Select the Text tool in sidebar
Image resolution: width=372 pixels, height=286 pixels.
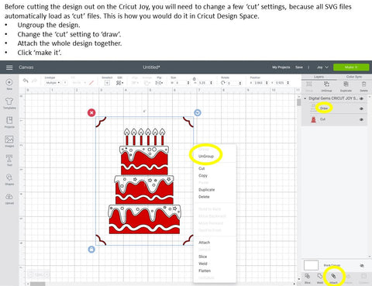point(9,158)
